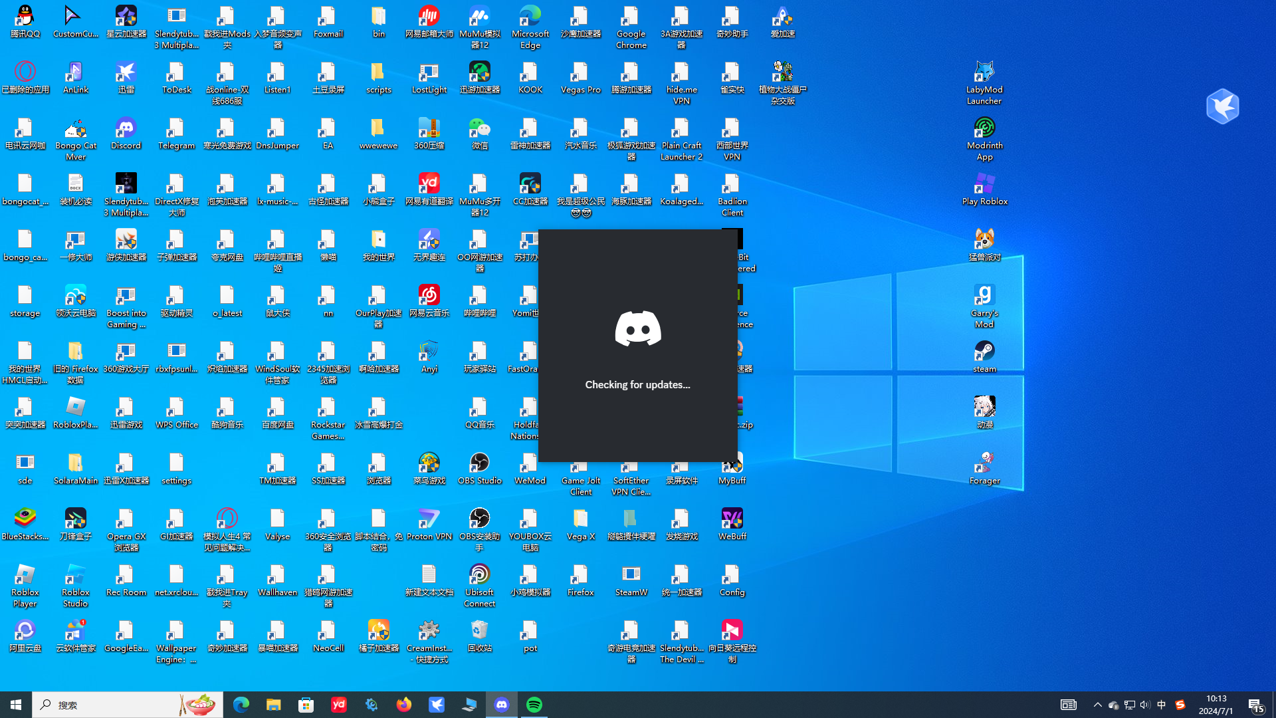1276x718 pixels.
Task: Select the KOOK desktop shortcut
Action: 530,77
